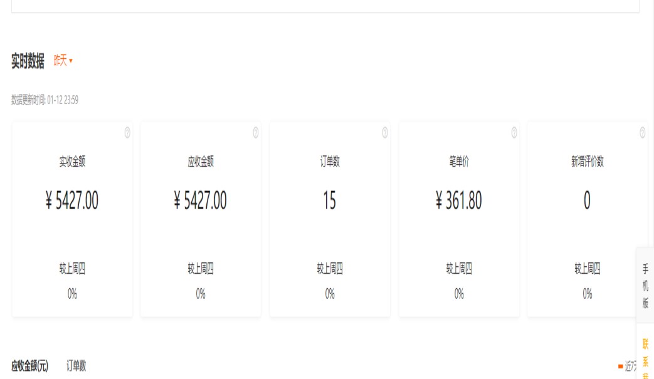The width and height of the screenshot is (654, 379).
Task: Click the help icon on 订单数 card
Action: click(385, 132)
